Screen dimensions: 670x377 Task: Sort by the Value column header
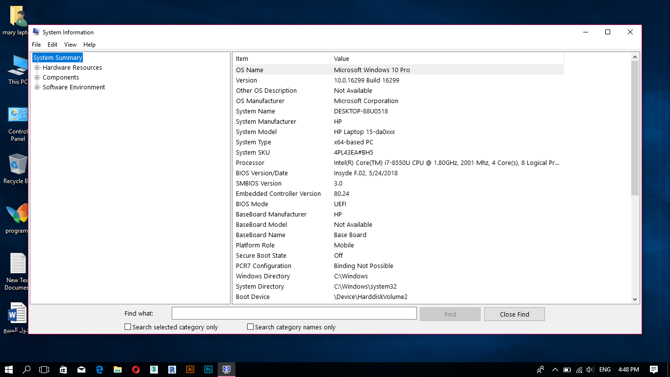pos(447,58)
